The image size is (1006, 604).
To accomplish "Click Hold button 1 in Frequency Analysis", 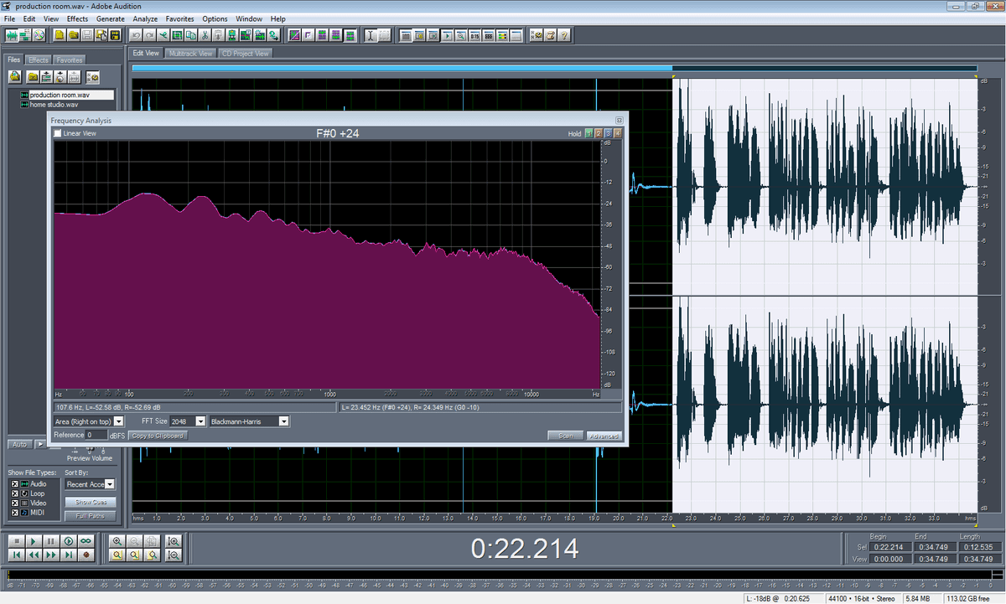I will [589, 133].
